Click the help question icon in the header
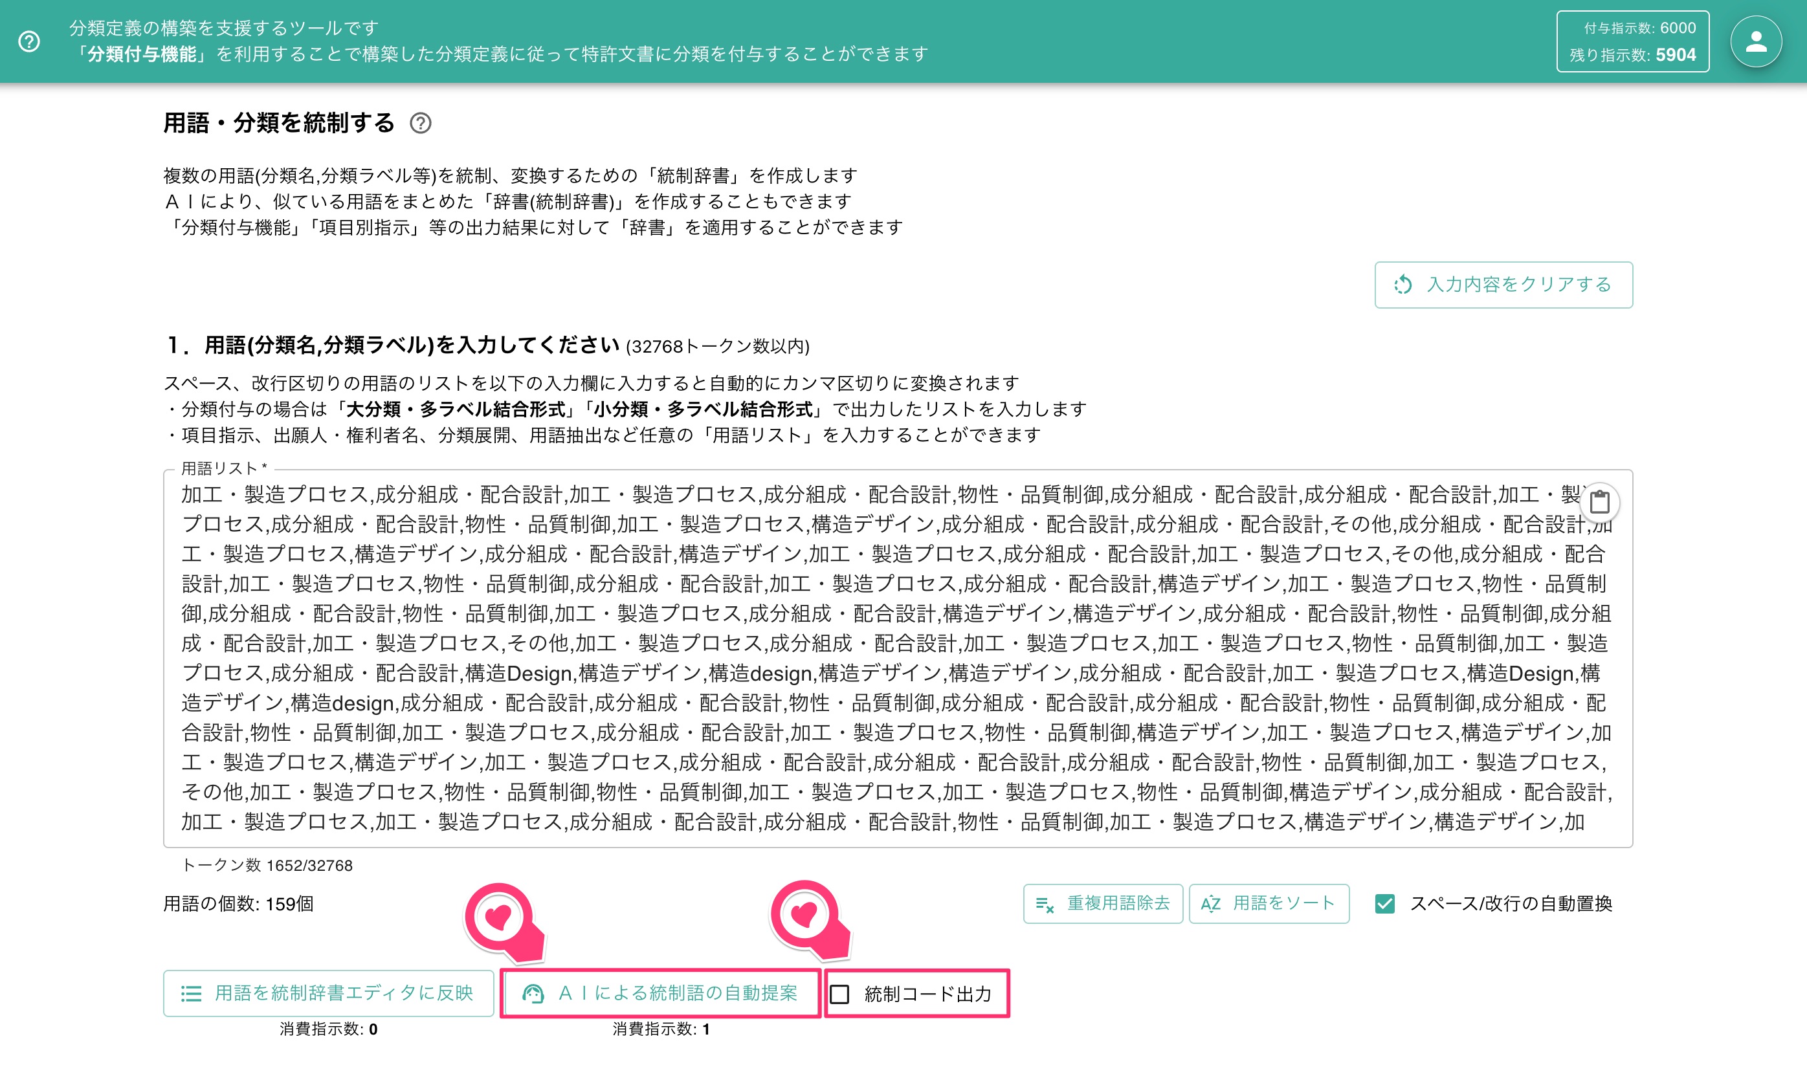Image resolution: width=1807 pixels, height=1074 pixels. point(29,41)
